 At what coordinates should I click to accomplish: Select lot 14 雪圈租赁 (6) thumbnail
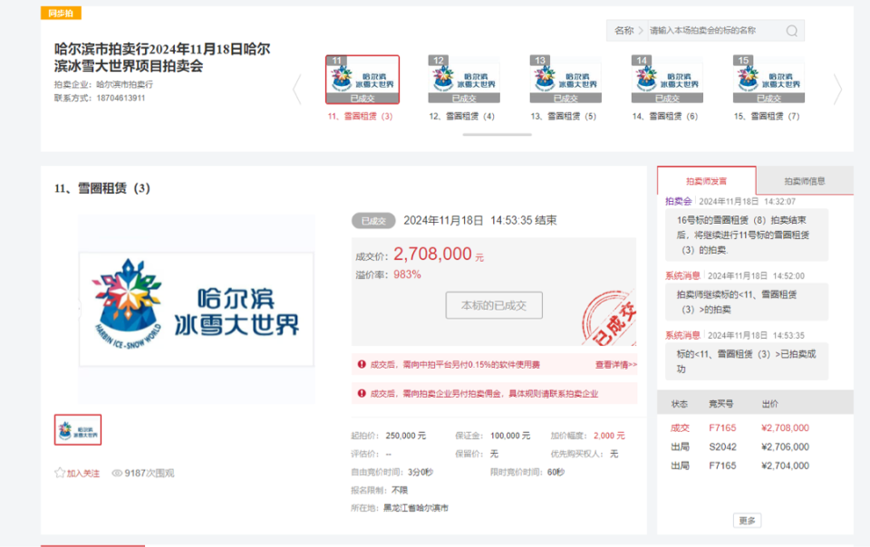[667, 80]
